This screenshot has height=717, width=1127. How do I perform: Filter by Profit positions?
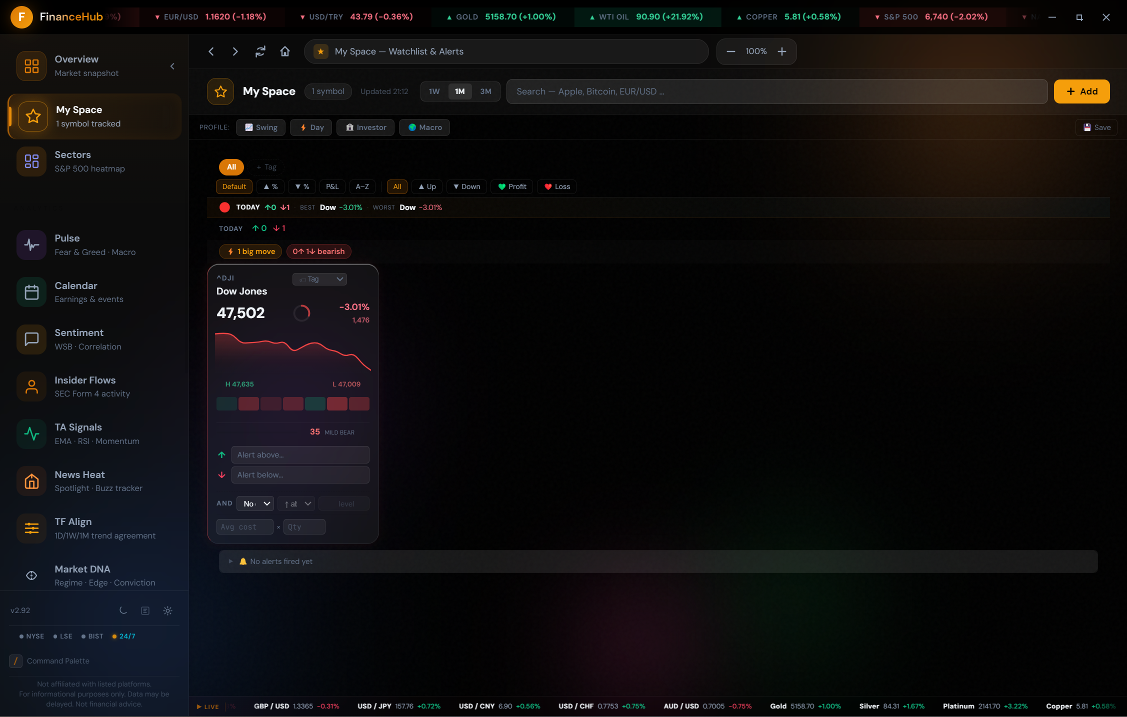(x=512, y=186)
